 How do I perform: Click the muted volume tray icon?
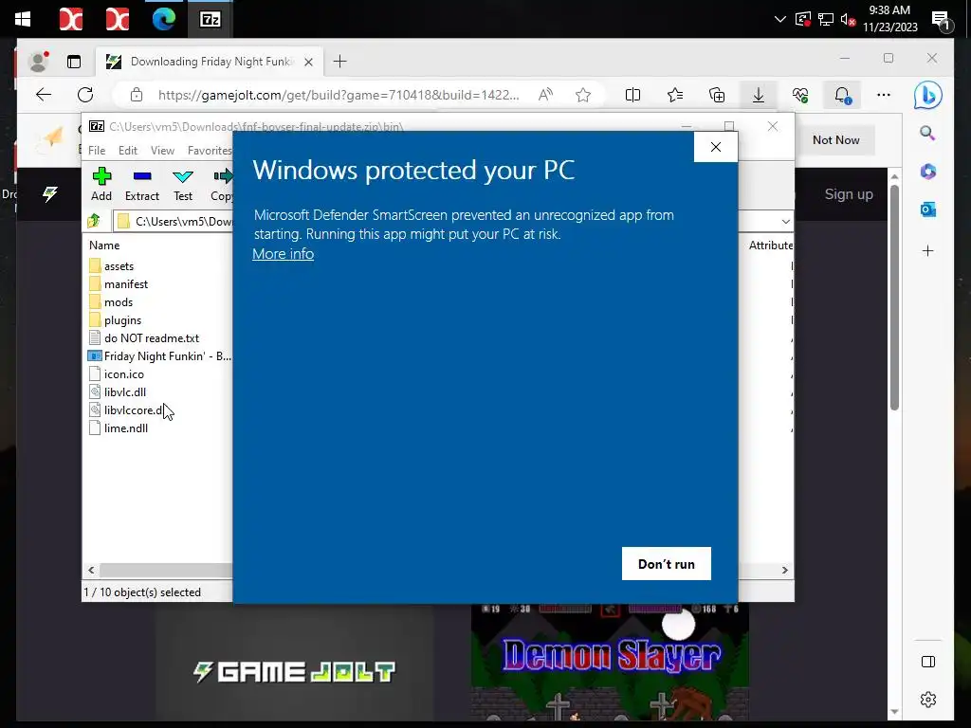(849, 19)
